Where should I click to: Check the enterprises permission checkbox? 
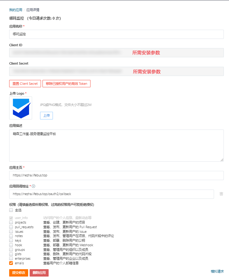coord(11,258)
